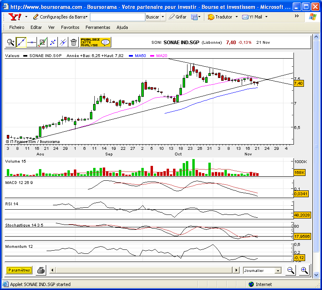Viewport: 322px width, 290px height.
Task: Click the 0,0341 MACD value tag
Action: tap(301, 194)
